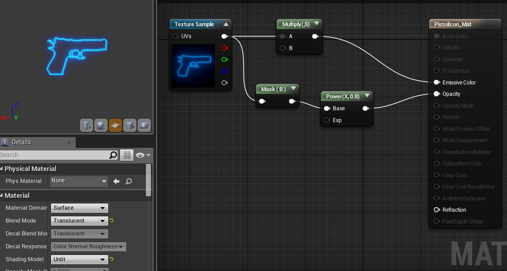The width and height of the screenshot is (507, 271).
Task: Select the sphere preview shape icon
Action: point(100,125)
